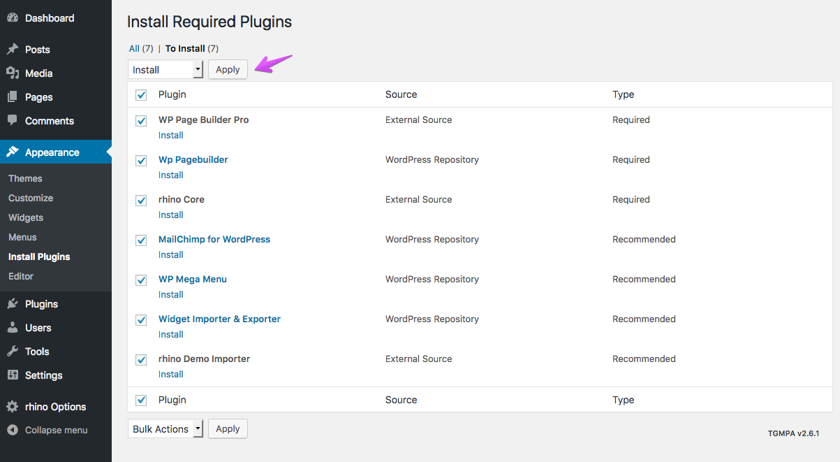Uncheck the Widget Importer & Exporter checkbox
Viewport: 840px width, 462px height.
pos(141,320)
